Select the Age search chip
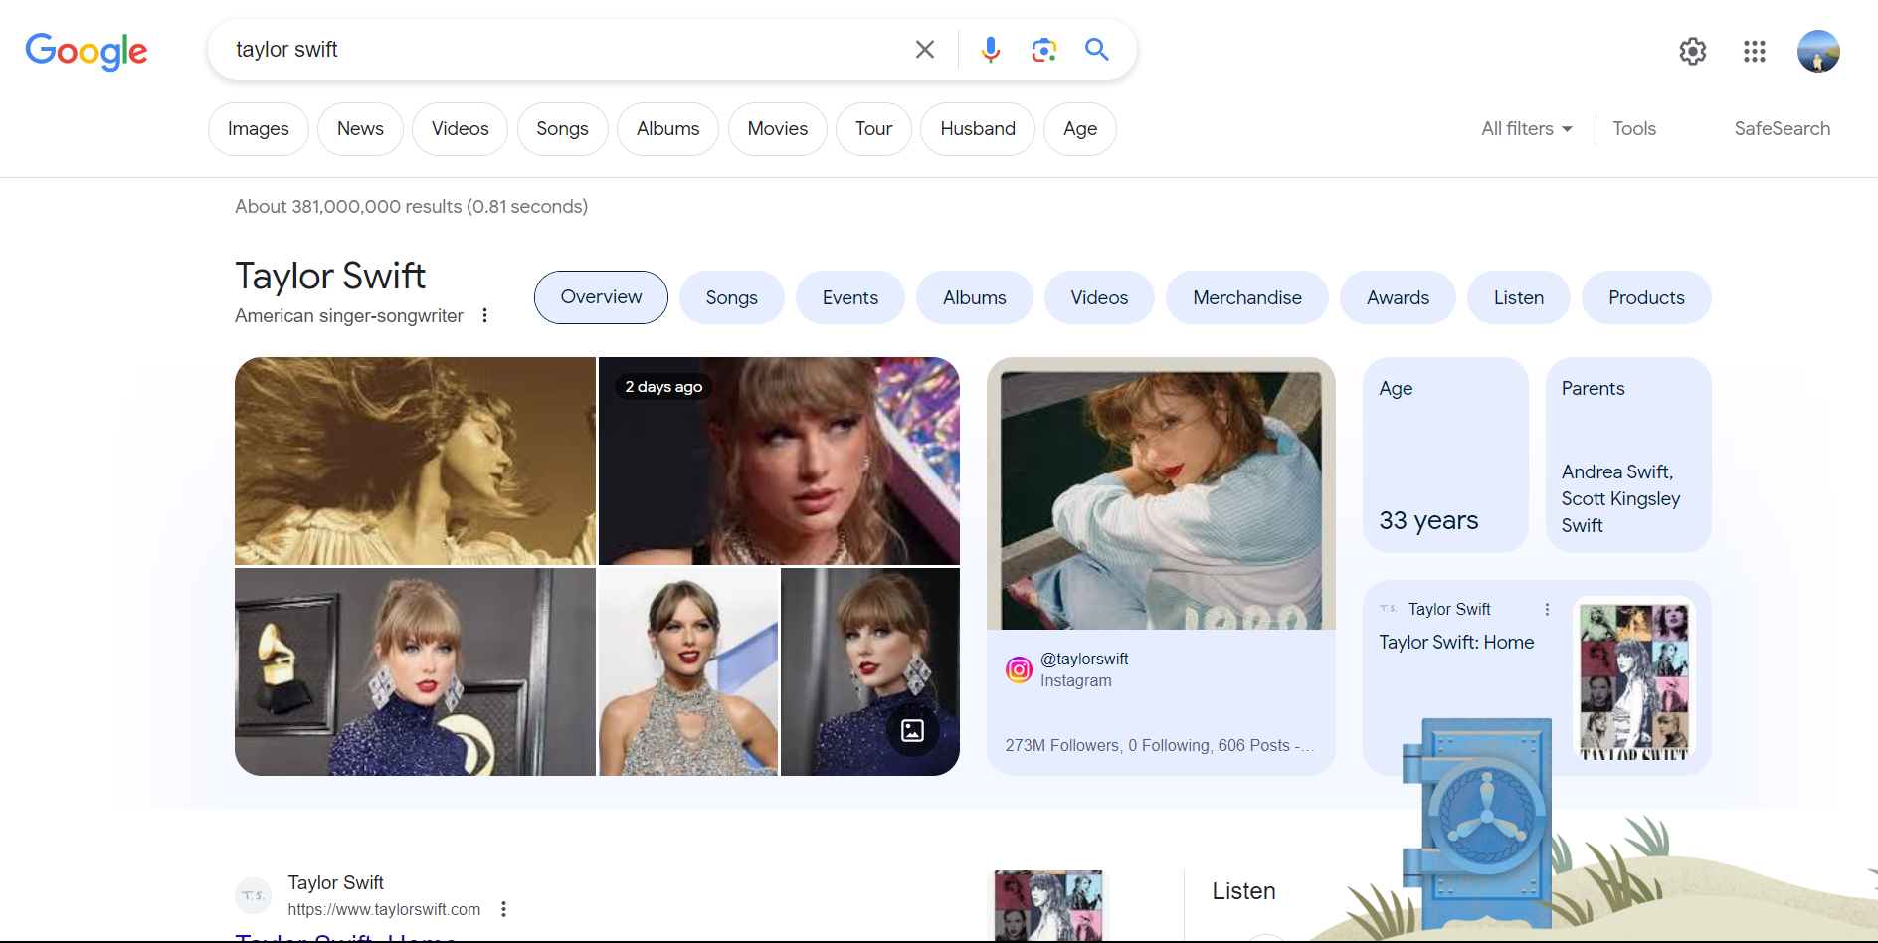Image resolution: width=1878 pixels, height=943 pixels. [1079, 129]
